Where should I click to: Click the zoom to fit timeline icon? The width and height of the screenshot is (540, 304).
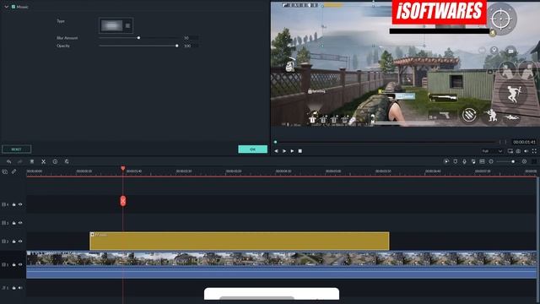[x=534, y=161]
